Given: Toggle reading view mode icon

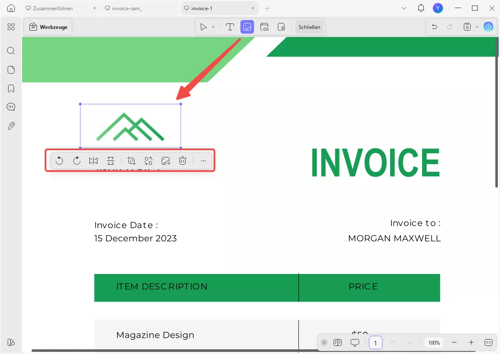Looking at the screenshot, I should [338, 343].
